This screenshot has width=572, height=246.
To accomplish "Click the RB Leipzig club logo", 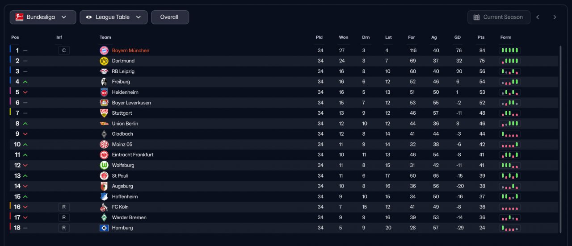I will tap(104, 71).
